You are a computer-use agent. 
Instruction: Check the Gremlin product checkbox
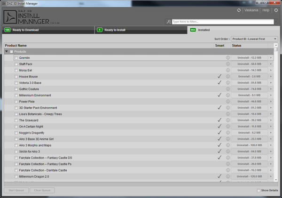click(16, 58)
